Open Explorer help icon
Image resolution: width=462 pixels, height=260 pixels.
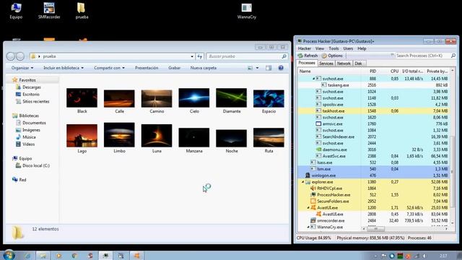(281, 68)
